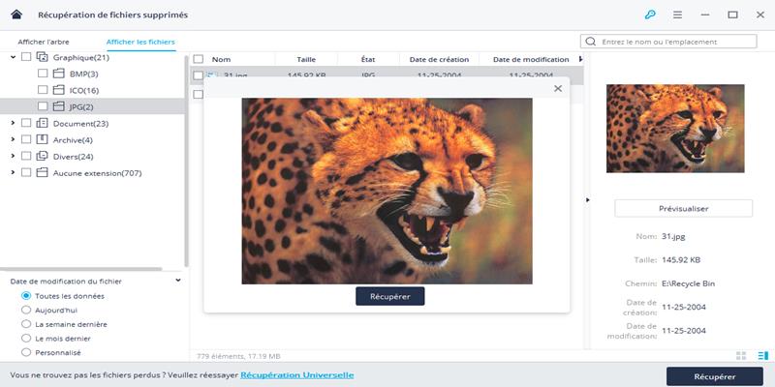Close the image preview popup
The image size is (775, 387).
557,89
